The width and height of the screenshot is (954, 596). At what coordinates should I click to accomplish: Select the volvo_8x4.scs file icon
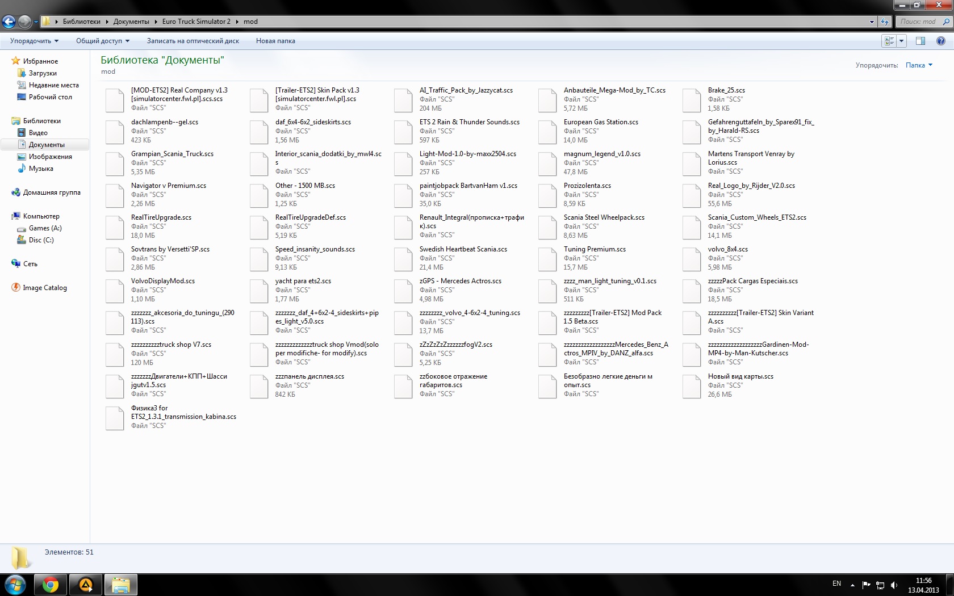pyautogui.click(x=692, y=259)
